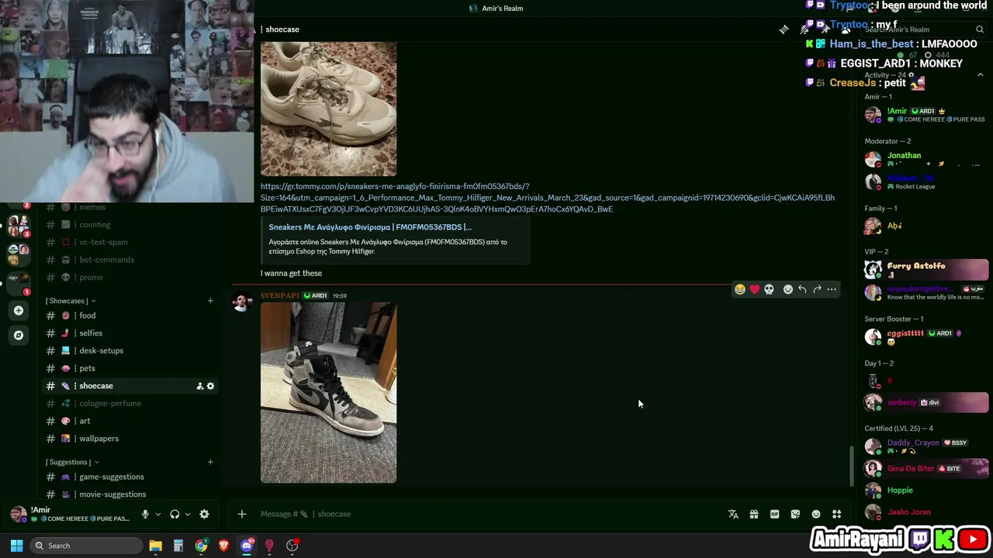Open More options on message toolbar

click(x=832, y=289)
